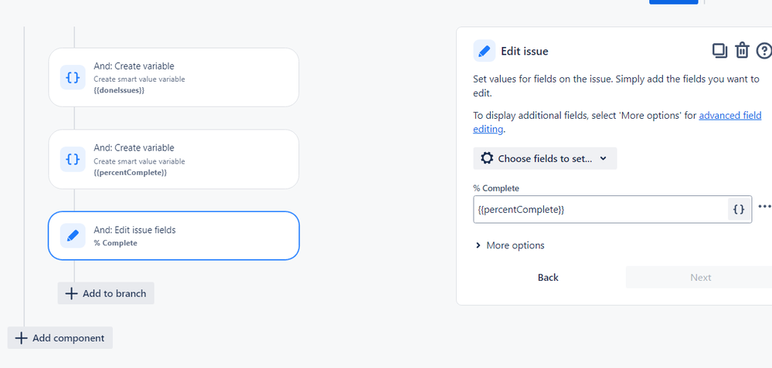Click the duplicate component icon
Viewport: 772px width, 368px height.
coord(719,51)
